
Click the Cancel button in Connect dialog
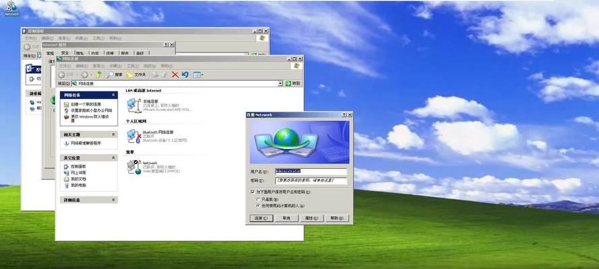[286, 218]
